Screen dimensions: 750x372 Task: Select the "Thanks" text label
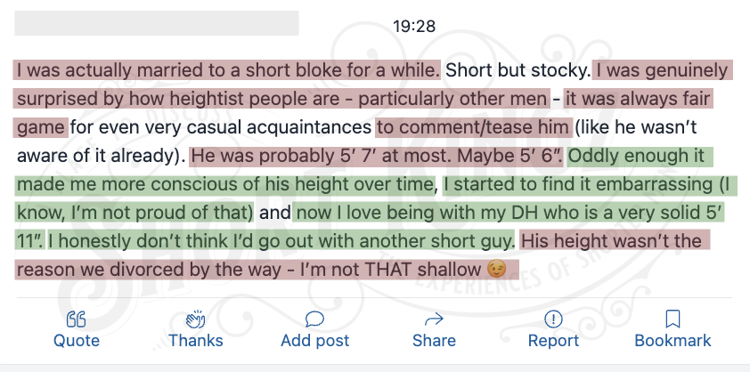click(195, 341)
